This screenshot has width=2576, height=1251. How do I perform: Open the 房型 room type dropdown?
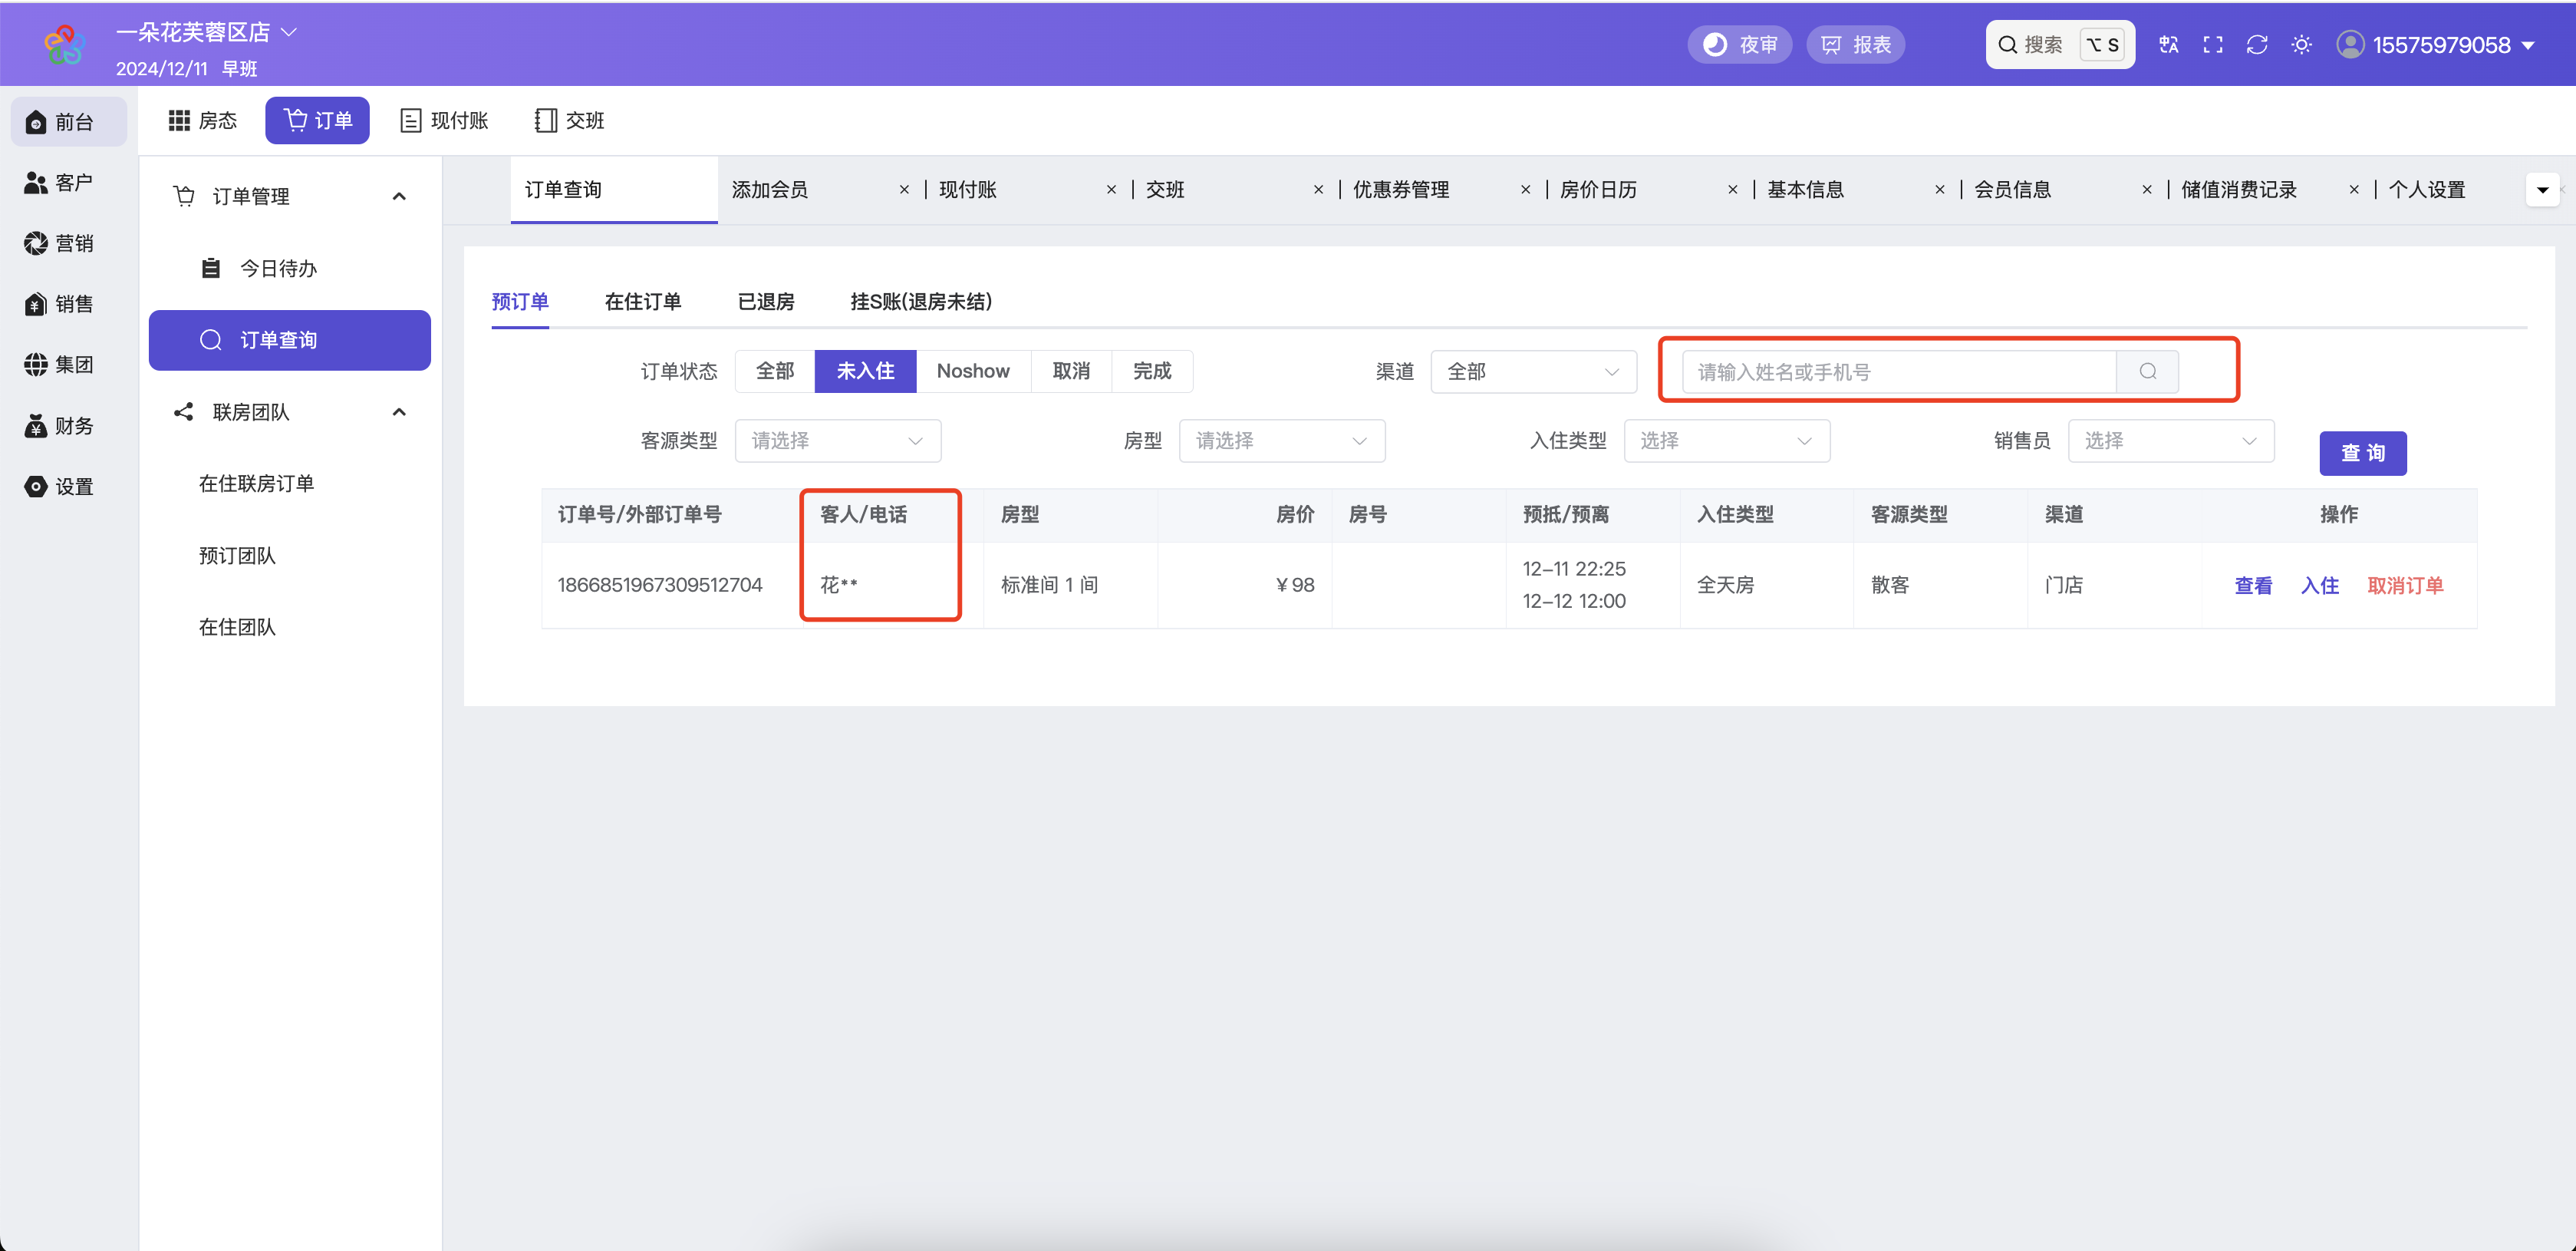click(x=1281, y=441)
